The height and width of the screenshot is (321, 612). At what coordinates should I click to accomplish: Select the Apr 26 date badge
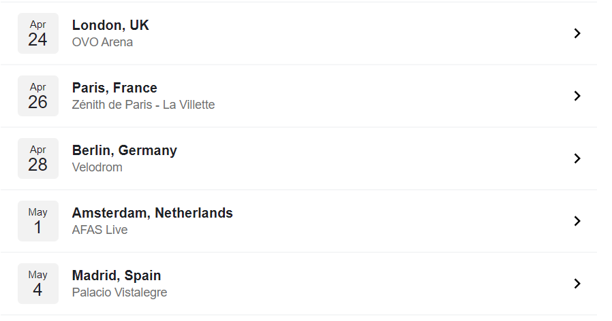coord(38,96)
